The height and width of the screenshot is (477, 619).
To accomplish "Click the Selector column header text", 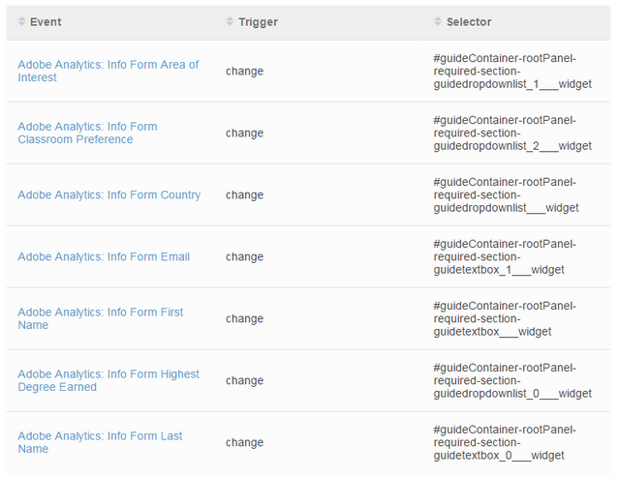I will [x=469, y=22].
